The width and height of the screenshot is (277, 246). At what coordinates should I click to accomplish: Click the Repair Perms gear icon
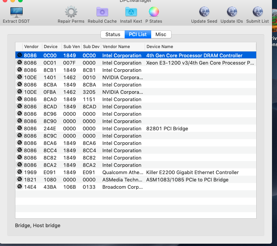click(71, 12)
